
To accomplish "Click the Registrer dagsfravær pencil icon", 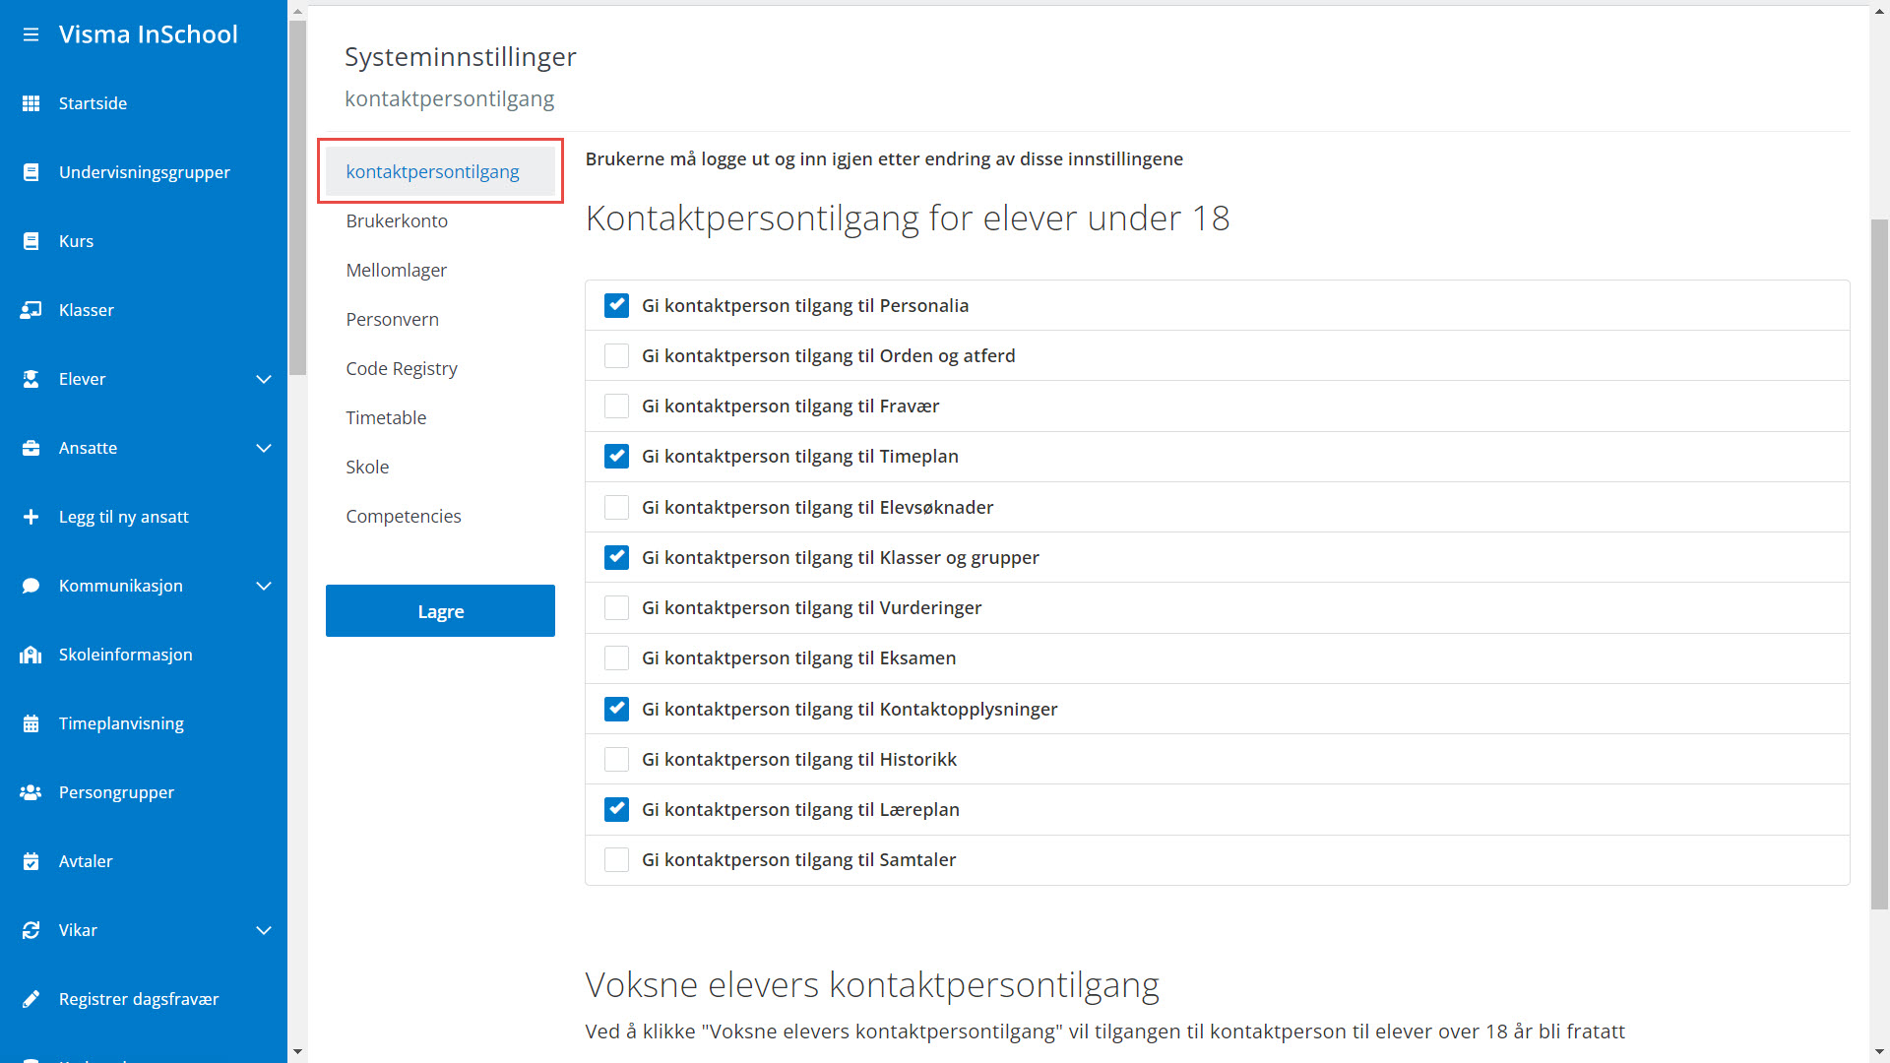I will [31, 999].
